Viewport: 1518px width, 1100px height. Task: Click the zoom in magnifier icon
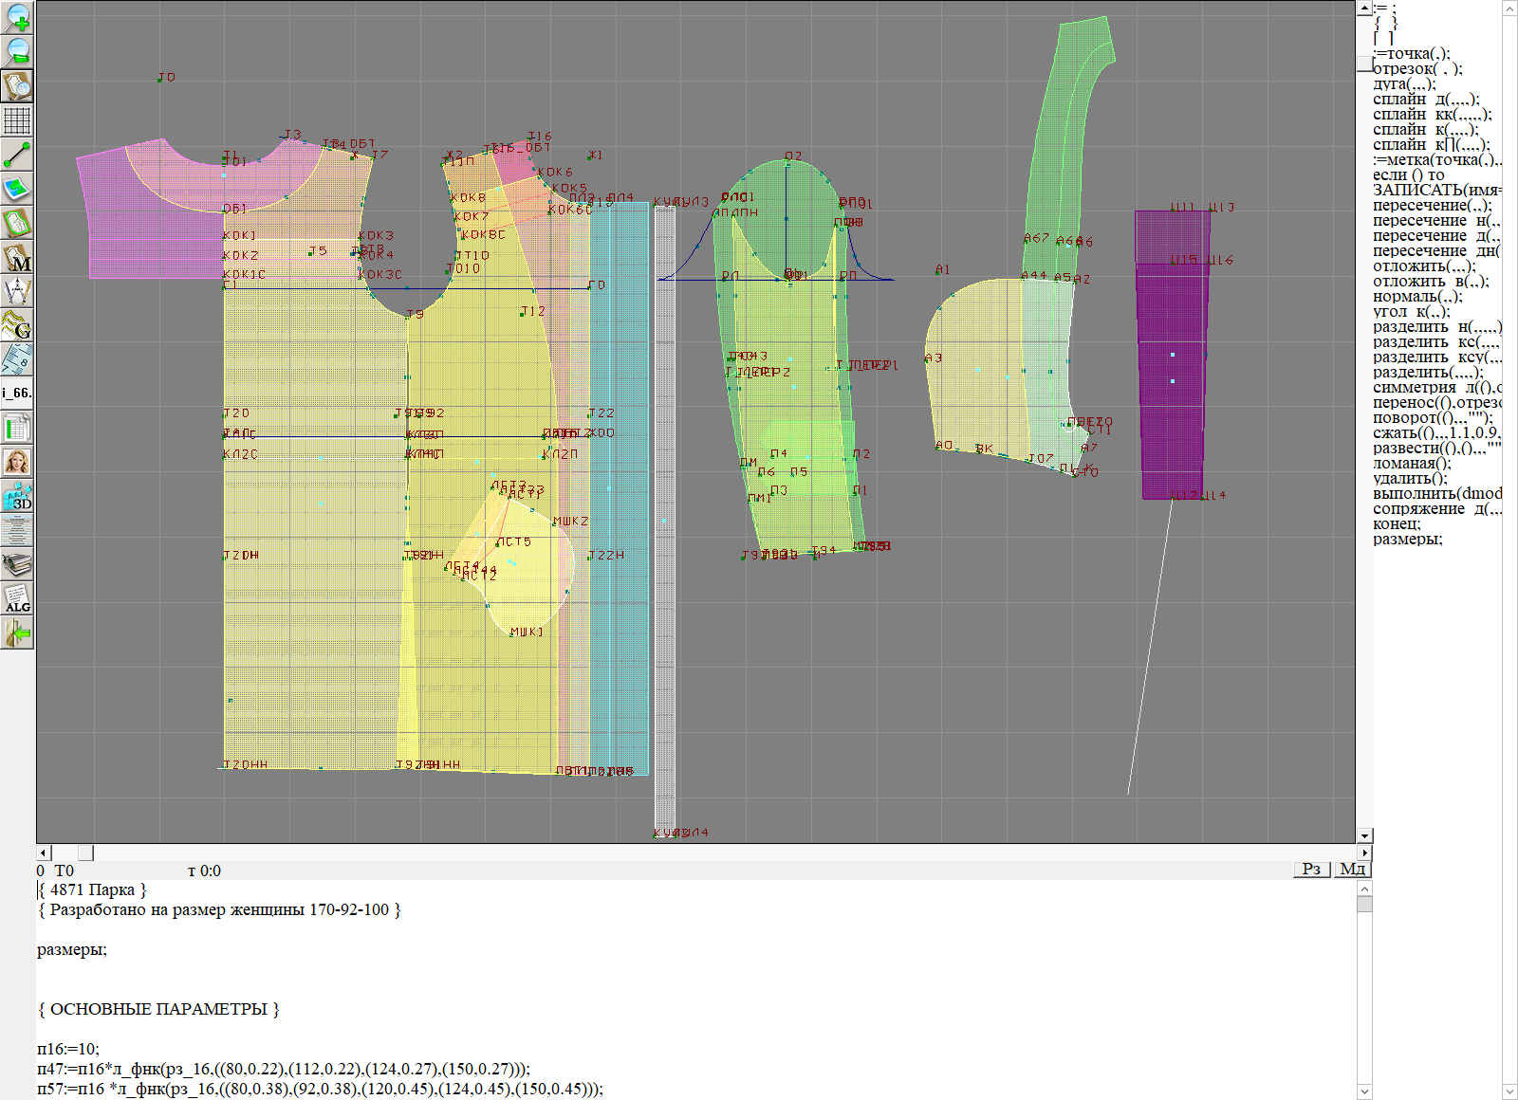click(17, 17)
